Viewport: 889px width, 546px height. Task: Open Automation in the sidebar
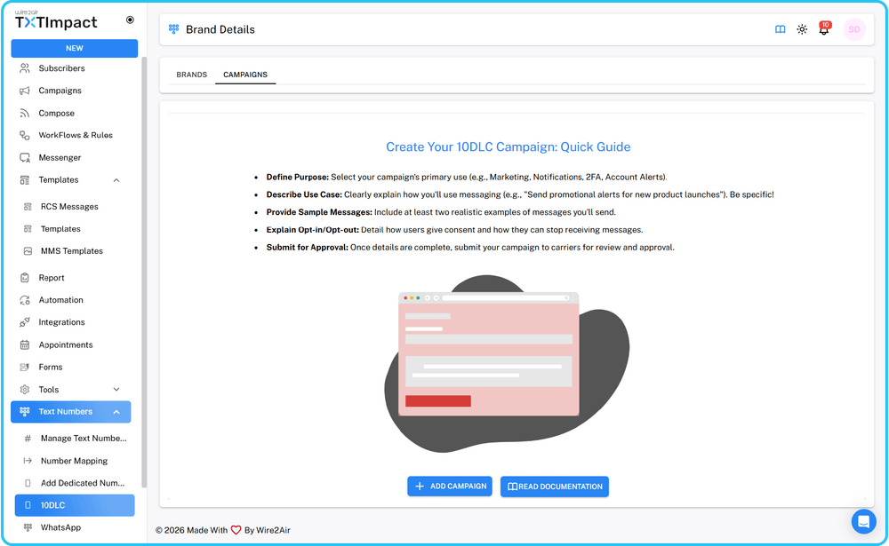click(x=60, y=300)
